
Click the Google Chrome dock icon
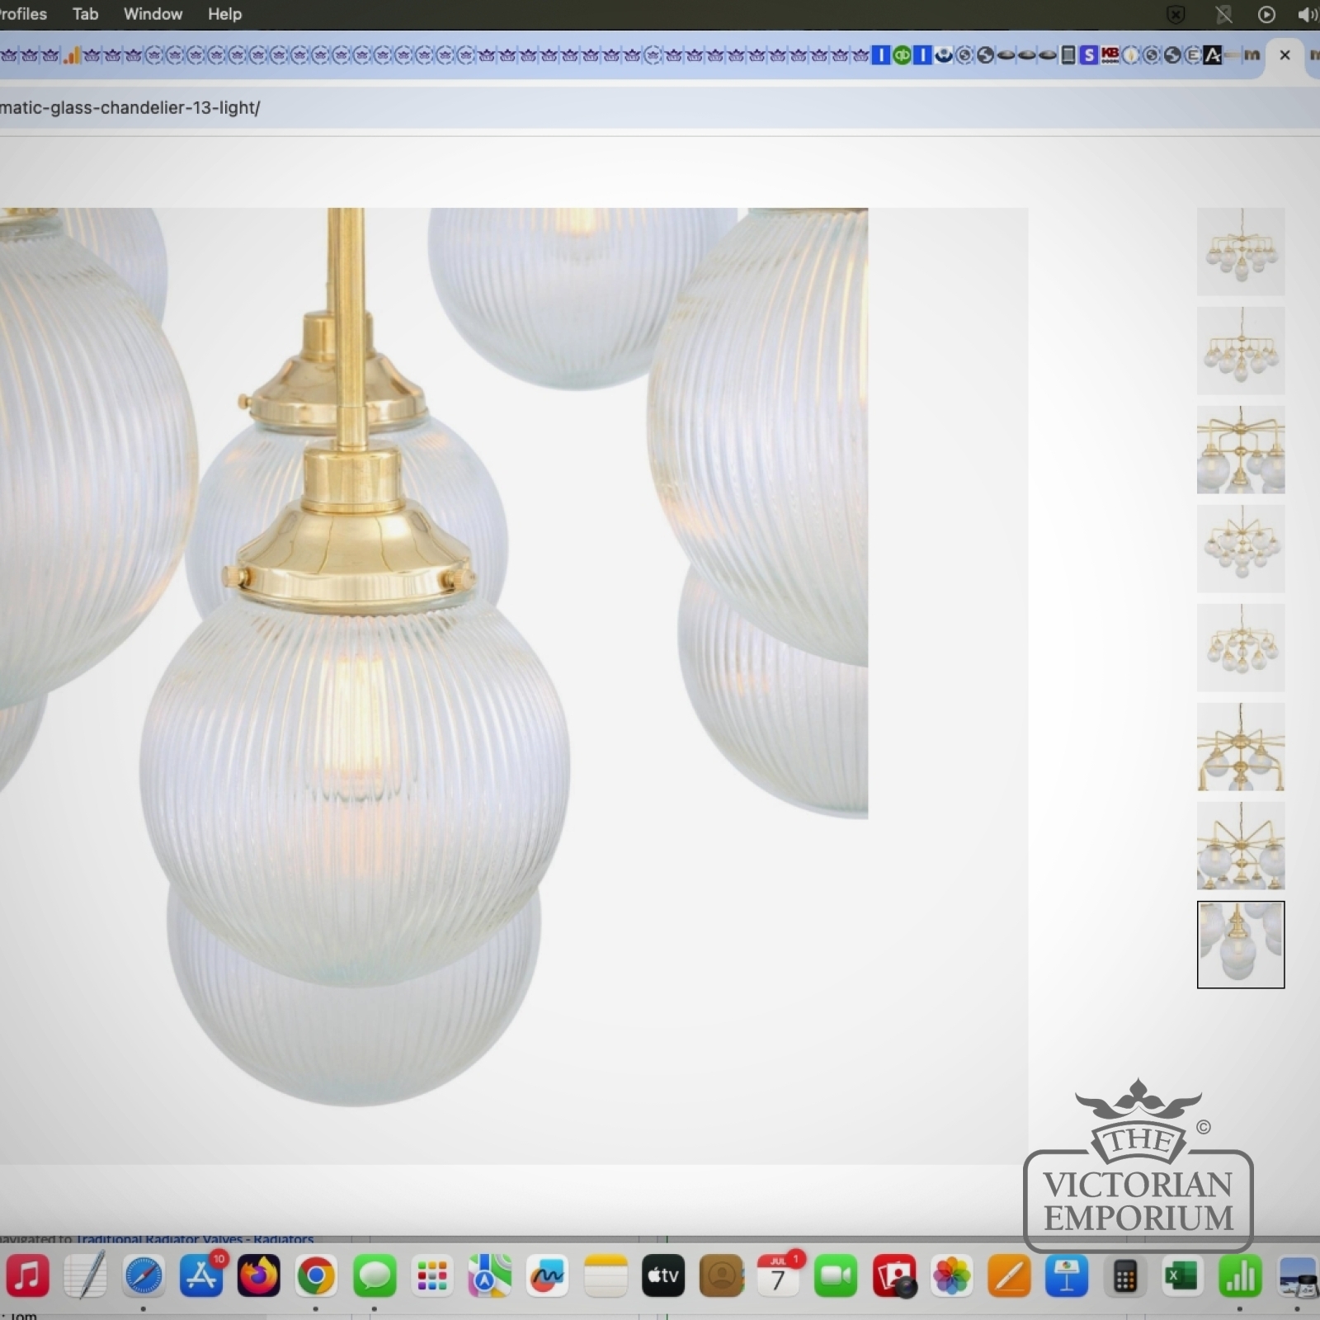click(x=317, y=1276)
